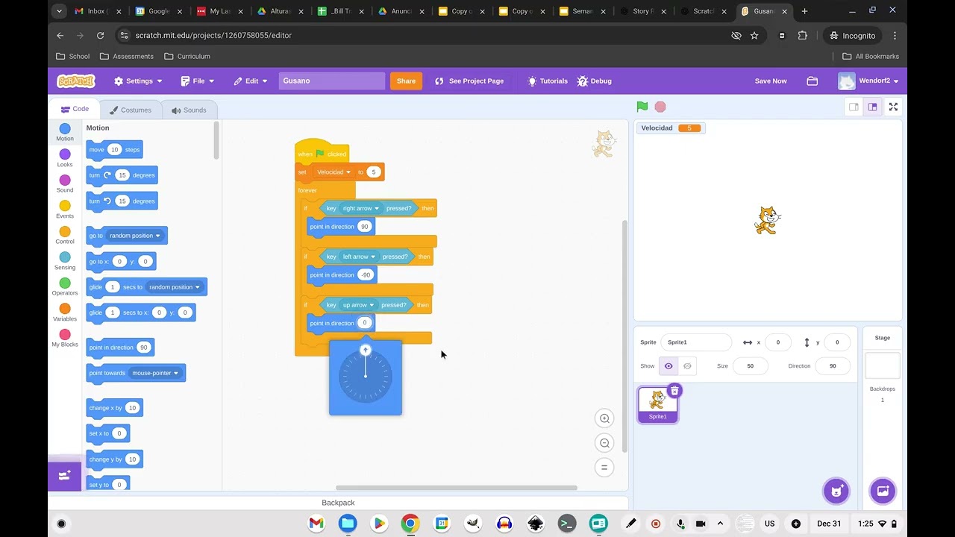Click the green flag to run project
This screenshot has height=537, width=955.
tap(642, 107)
